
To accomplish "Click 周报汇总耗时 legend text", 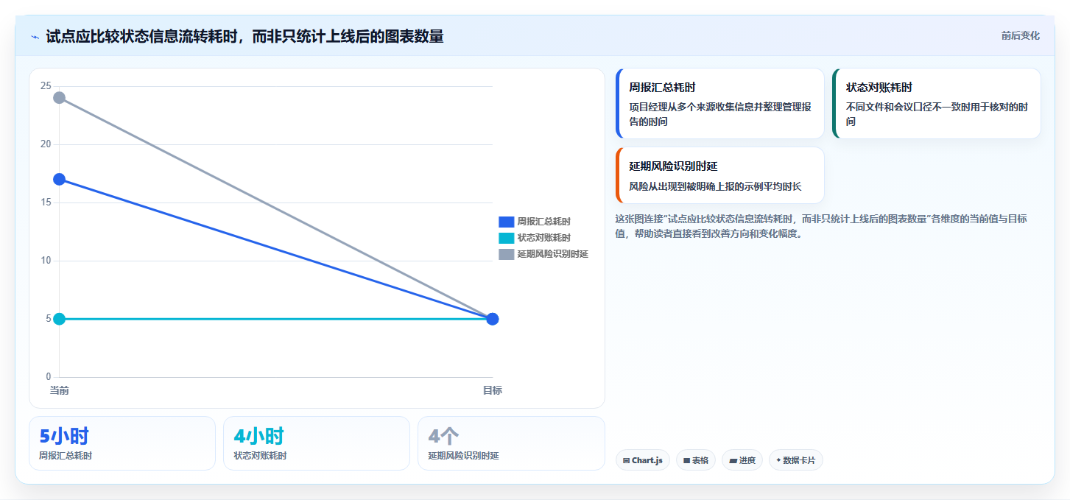I will 543,221.
